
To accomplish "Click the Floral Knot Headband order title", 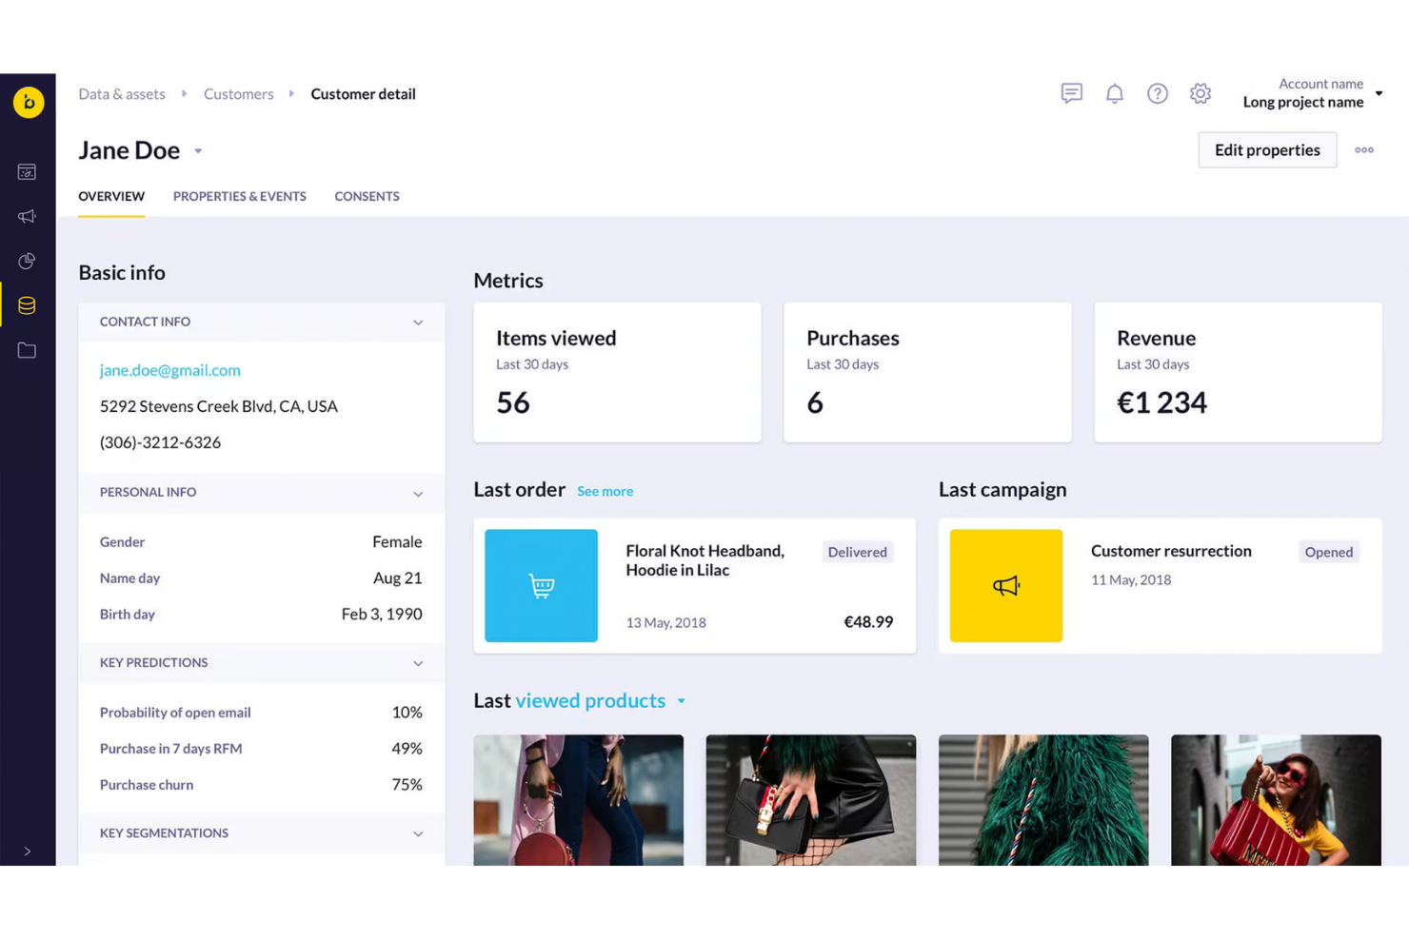I will [x=705, y=560].
